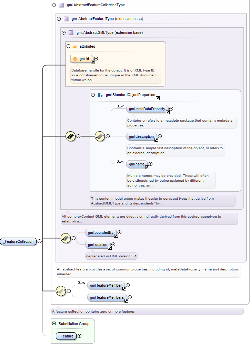Click 'Contains or refers to a metadata package' note
This screenshot has width=250, height=344.
point(181,123)
